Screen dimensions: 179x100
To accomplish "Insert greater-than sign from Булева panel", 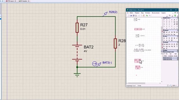I will click(169, 38).
